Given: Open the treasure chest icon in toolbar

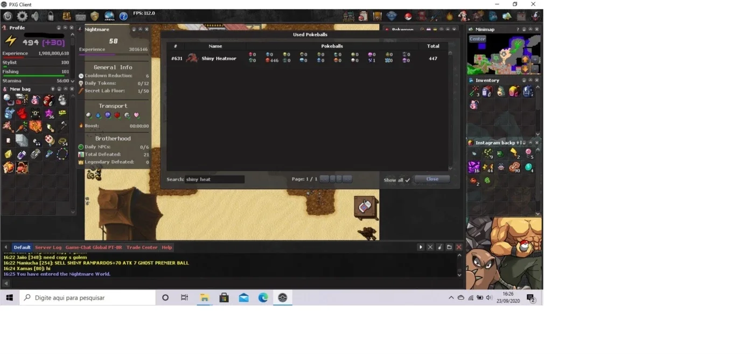Looking at the screenshot, I should point(377,17).
